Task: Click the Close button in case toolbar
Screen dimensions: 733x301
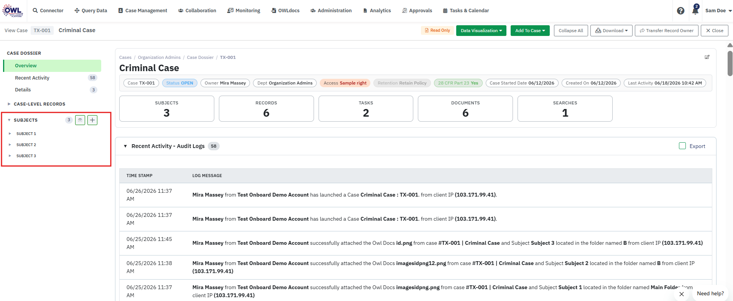Action: tap(715, 31)
